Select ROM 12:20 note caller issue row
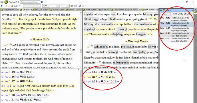 [x=176, y=34]
